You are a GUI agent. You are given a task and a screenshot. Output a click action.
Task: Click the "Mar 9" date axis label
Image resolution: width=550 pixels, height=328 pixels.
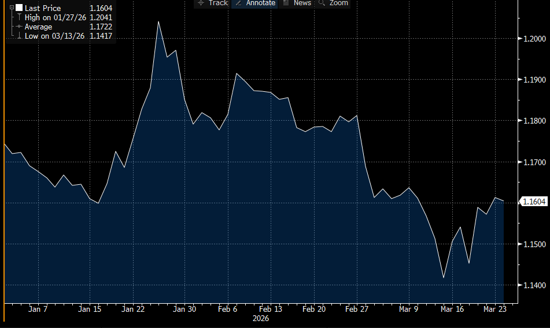click(409, 309)
